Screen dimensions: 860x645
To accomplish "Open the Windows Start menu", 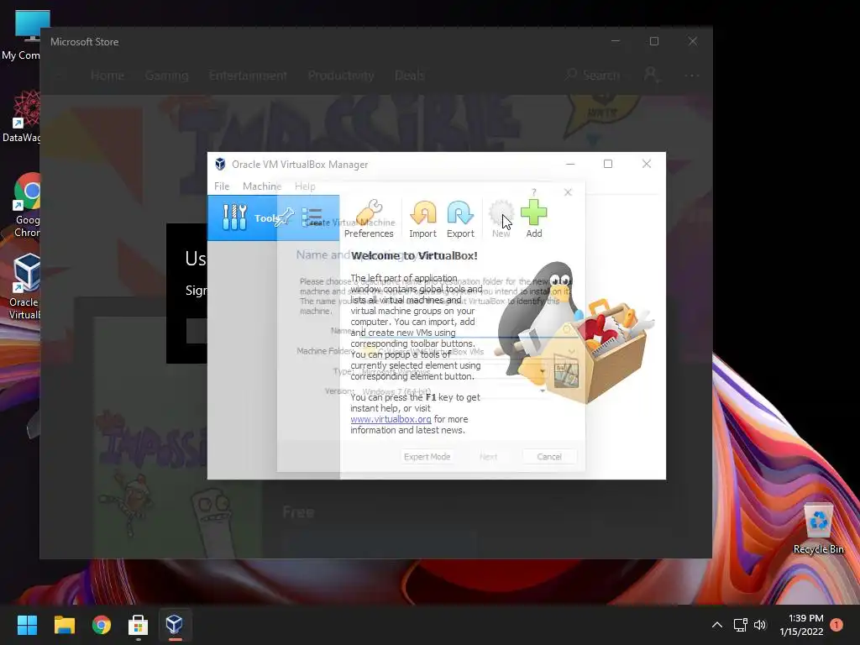I will pyautogui.click(x=27, y=625).
